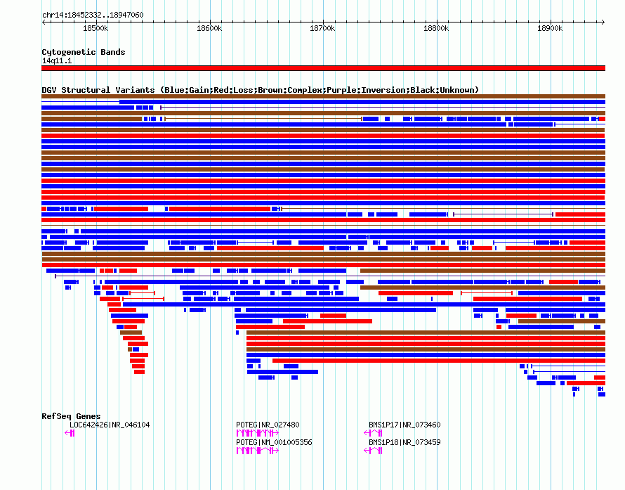
Task: Click the BMS1P18 transcript glyph
Action: (373, 451)
